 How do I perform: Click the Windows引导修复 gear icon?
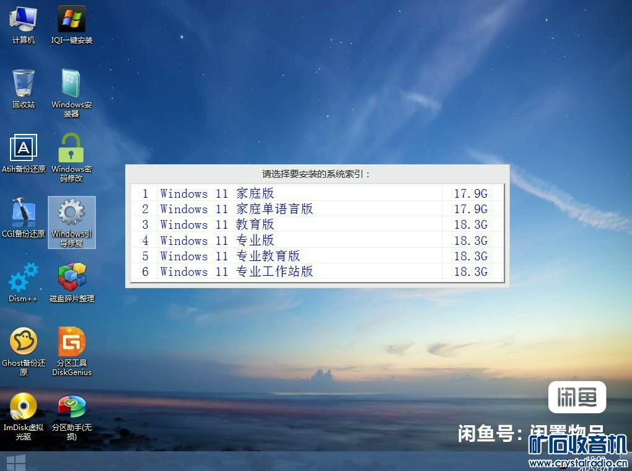[71, 222]
